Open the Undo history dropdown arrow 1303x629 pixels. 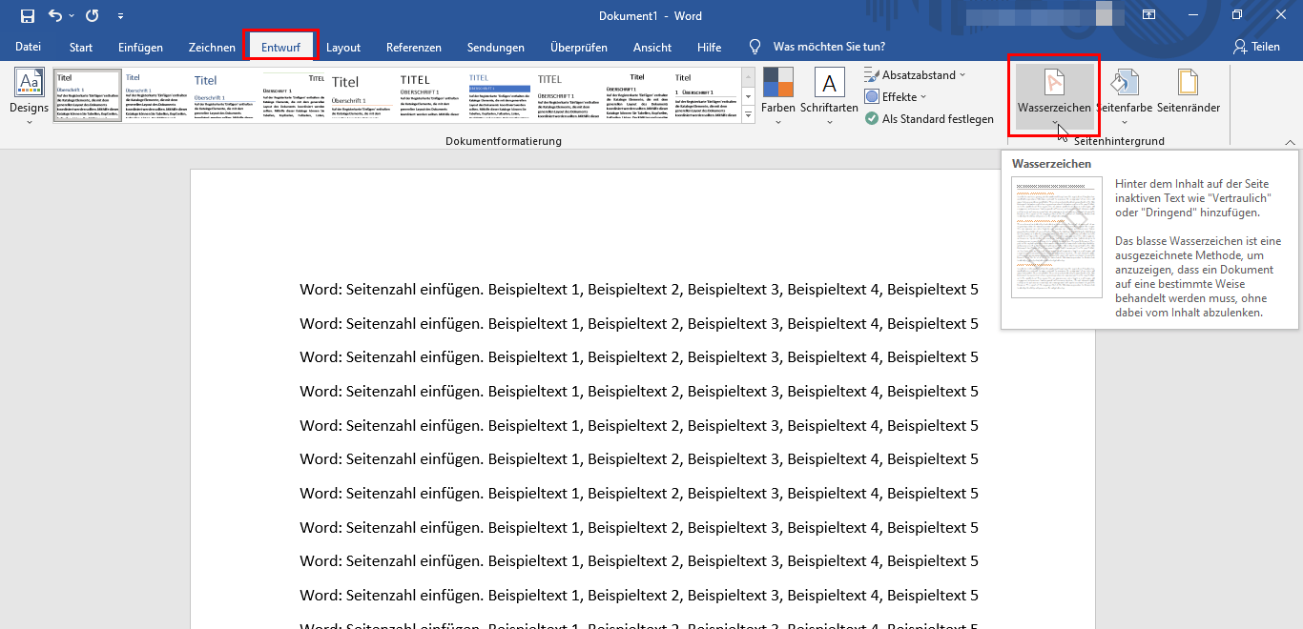click(x=72, y=16)
